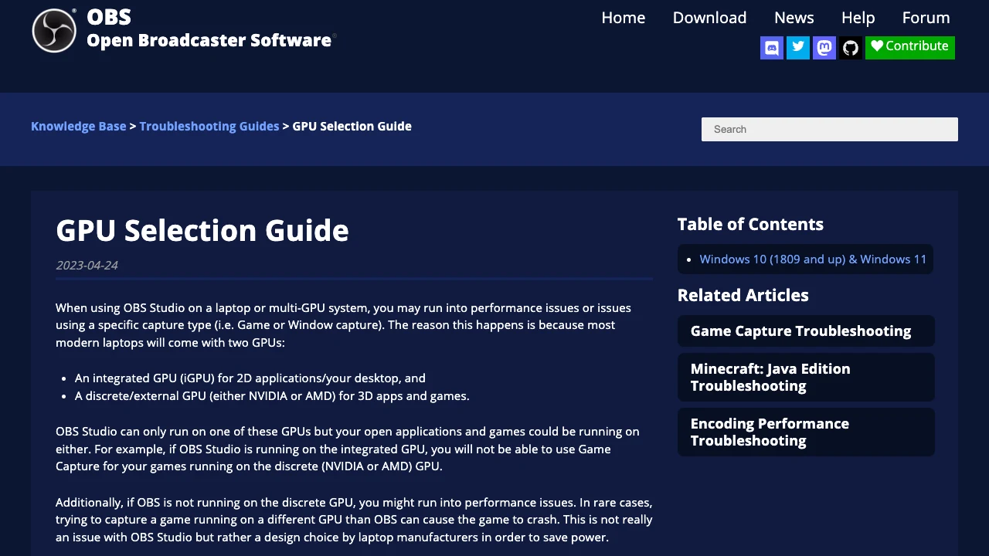The width and height of the screenshot is (989, 556).
Task: Open the Forum menu item
Action: click(x=926, y=18)
